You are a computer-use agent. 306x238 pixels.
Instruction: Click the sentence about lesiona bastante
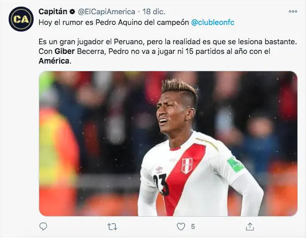pos(168,42)
